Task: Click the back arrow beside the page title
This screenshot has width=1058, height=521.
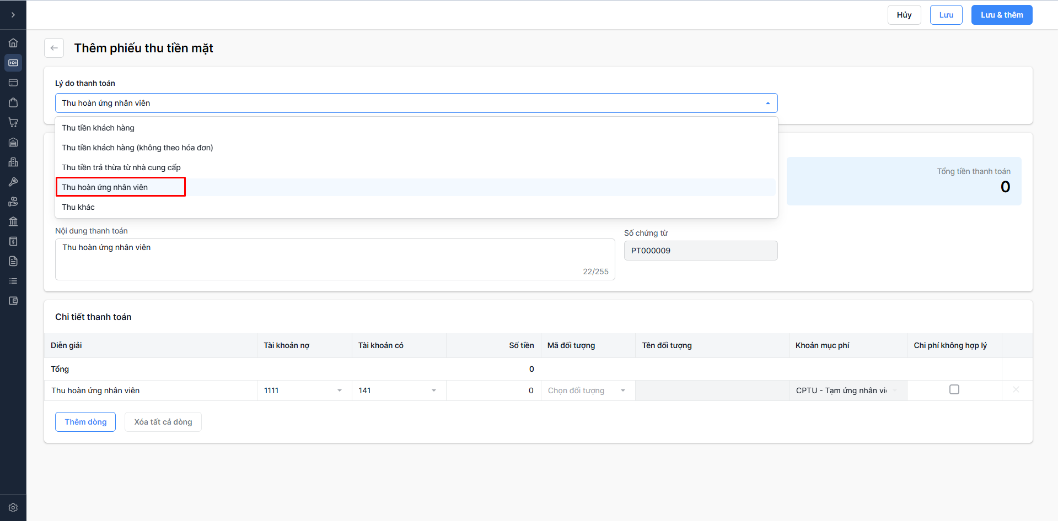Action: point(54,48)
